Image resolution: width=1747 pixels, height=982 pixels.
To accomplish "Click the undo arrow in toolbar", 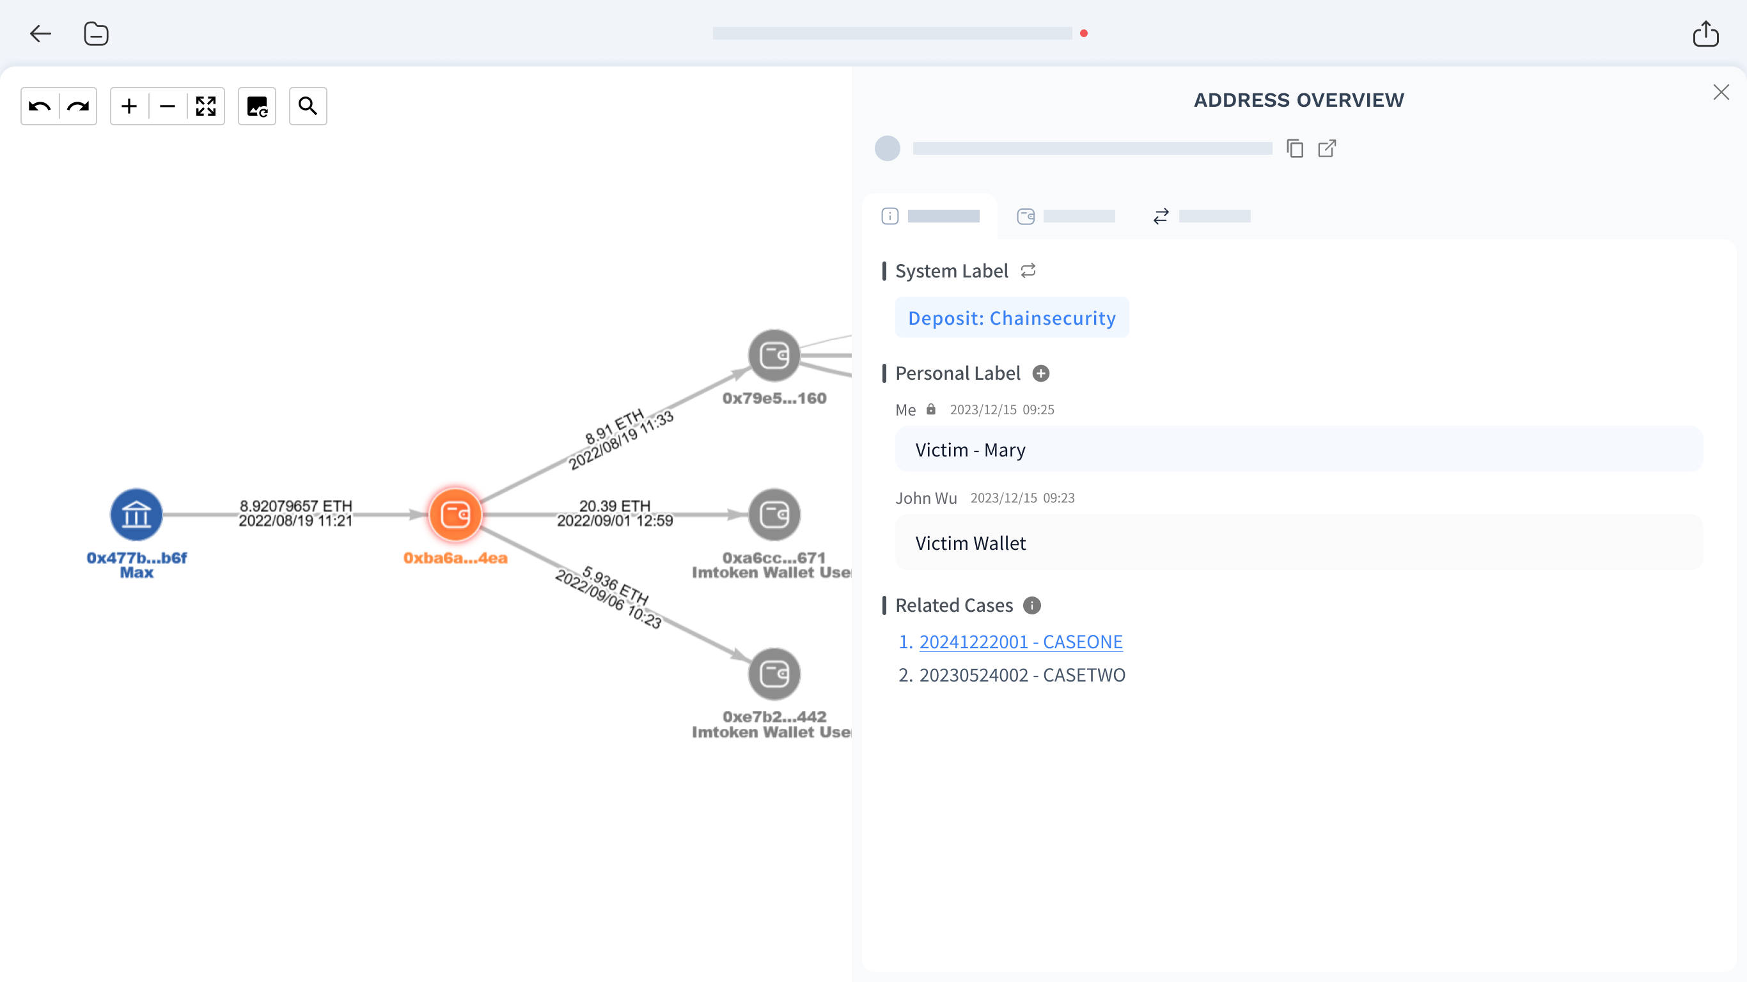I will (40, 107).
